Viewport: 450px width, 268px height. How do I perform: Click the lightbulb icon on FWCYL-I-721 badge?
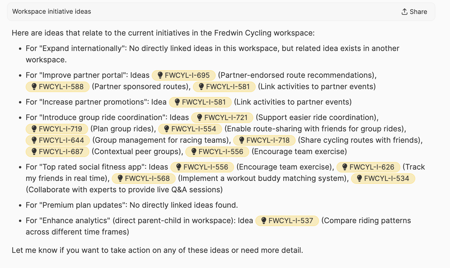coord(199,117)
